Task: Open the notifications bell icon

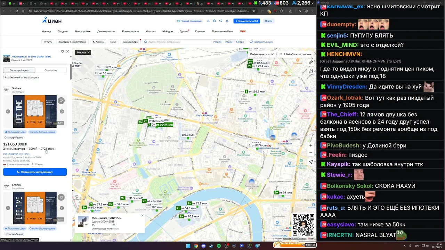Action: point(227,21)
